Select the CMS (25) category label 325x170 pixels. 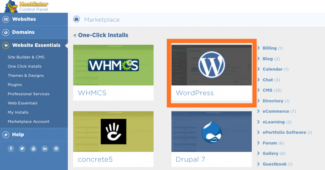coord(272,90)
